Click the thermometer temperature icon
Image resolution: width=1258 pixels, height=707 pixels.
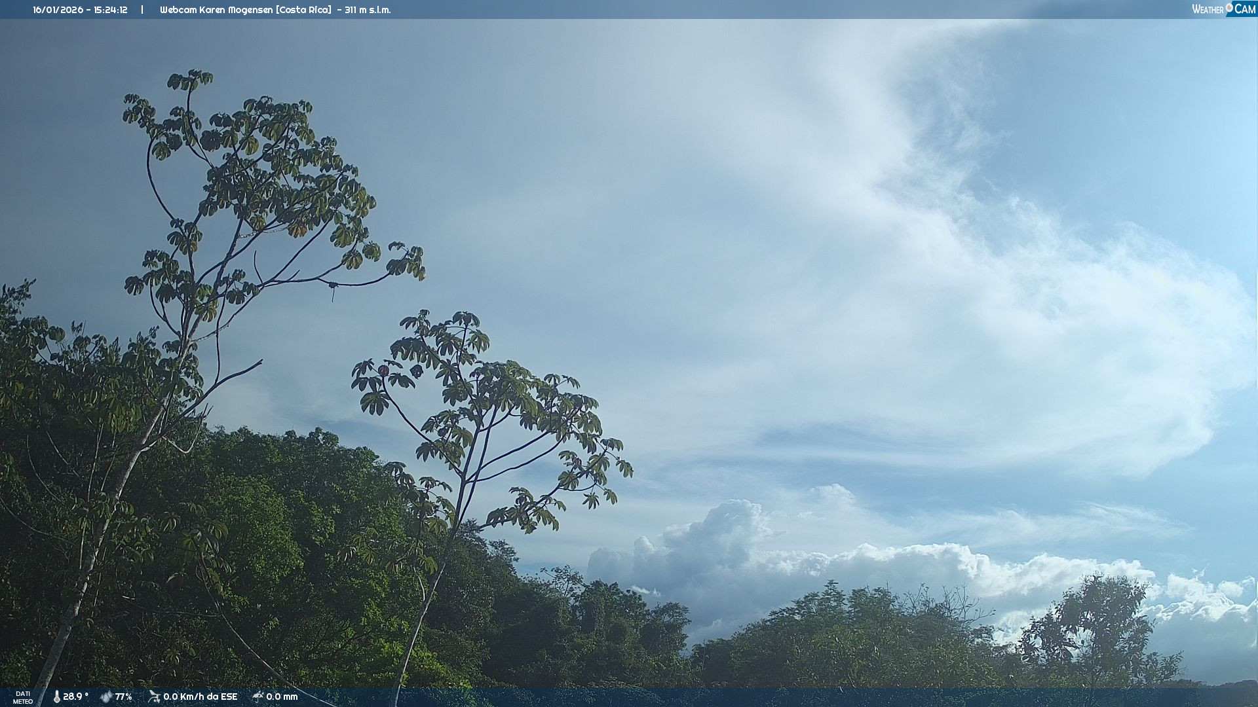(x=56, y=697)
